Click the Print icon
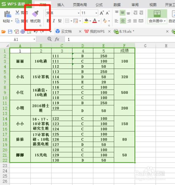This screenshot has width=175, height=185. pos(23,31)
